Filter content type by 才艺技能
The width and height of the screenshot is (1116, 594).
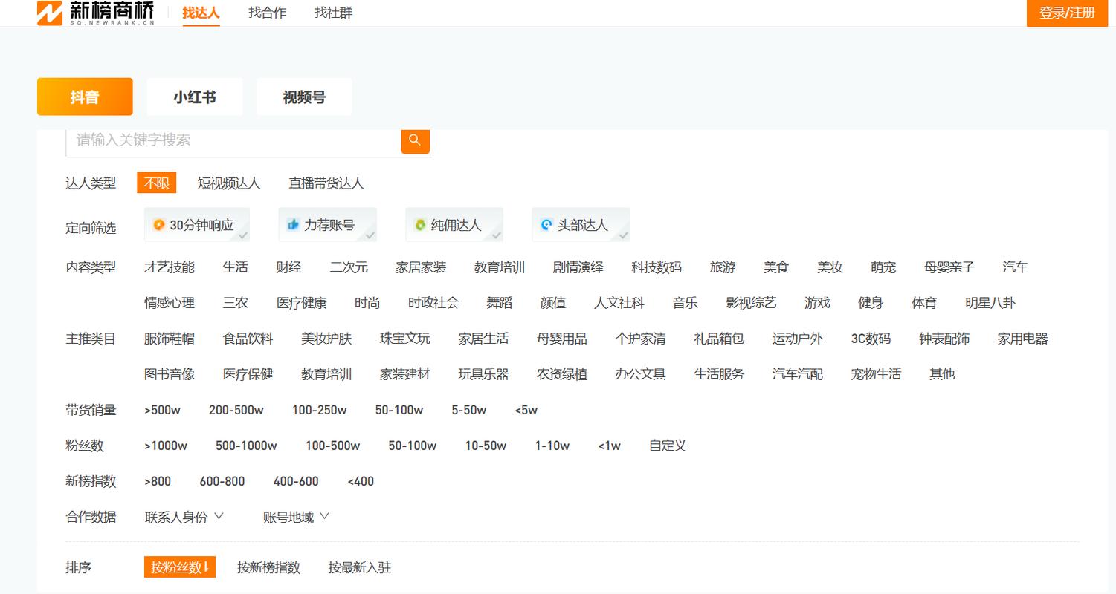pos(170,267)
